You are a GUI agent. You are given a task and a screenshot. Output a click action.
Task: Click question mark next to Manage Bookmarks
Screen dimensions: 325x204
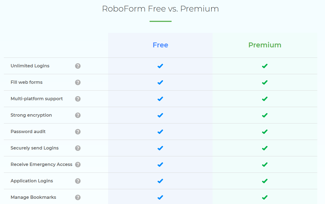78,197
